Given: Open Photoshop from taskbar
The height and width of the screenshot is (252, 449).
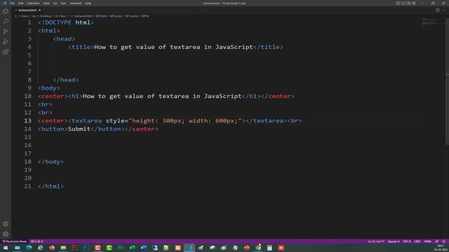Looking at the screenshot, I should pyautogui.click(x=86, y=248).
